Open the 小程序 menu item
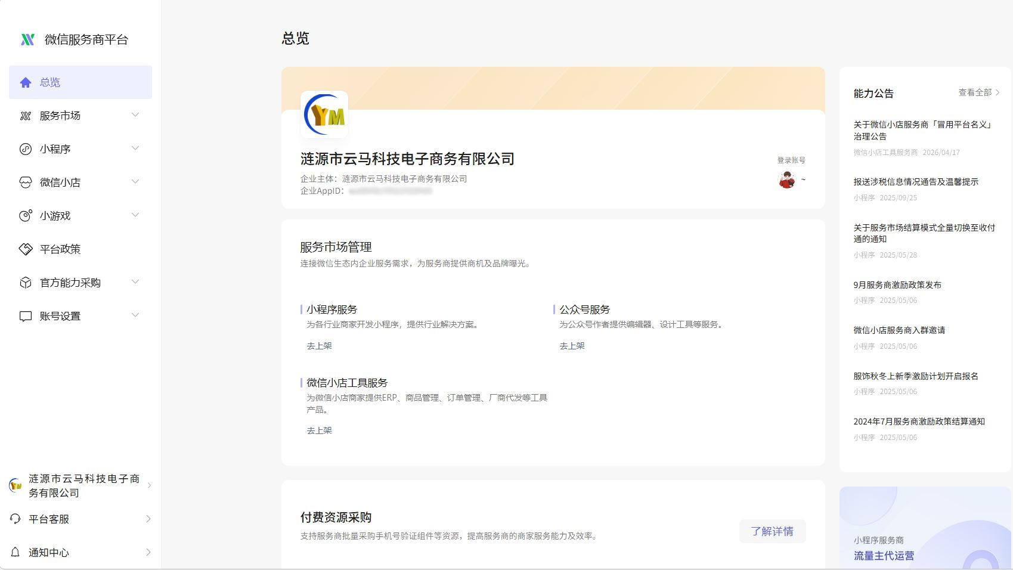The width and height of the screenshot is (1013, 570). (80, 149)
